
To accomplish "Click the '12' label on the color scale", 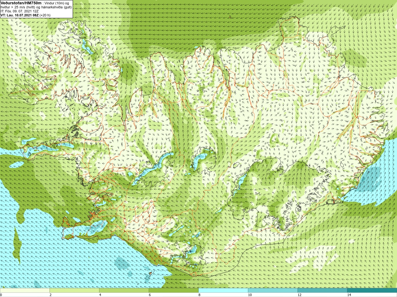I will tap(299, 295).
